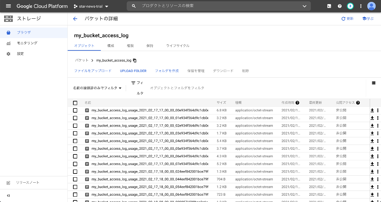Sort by the 名前 column header
Image resolution: width=381 pixels, height=202 pixels.
(x=88, y=103)
